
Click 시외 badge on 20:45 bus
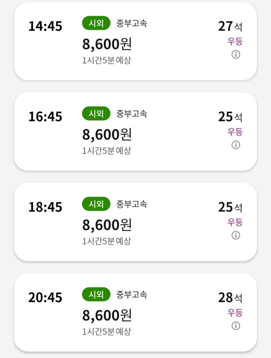(96, 295)
